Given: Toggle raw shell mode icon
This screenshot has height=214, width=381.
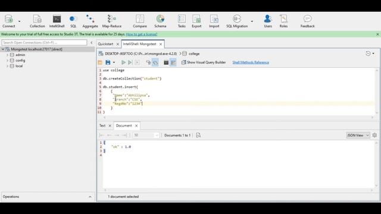Looking at the screenshot, I should coord(166,62).
